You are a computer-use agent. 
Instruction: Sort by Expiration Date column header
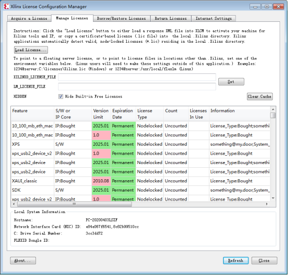123,114
